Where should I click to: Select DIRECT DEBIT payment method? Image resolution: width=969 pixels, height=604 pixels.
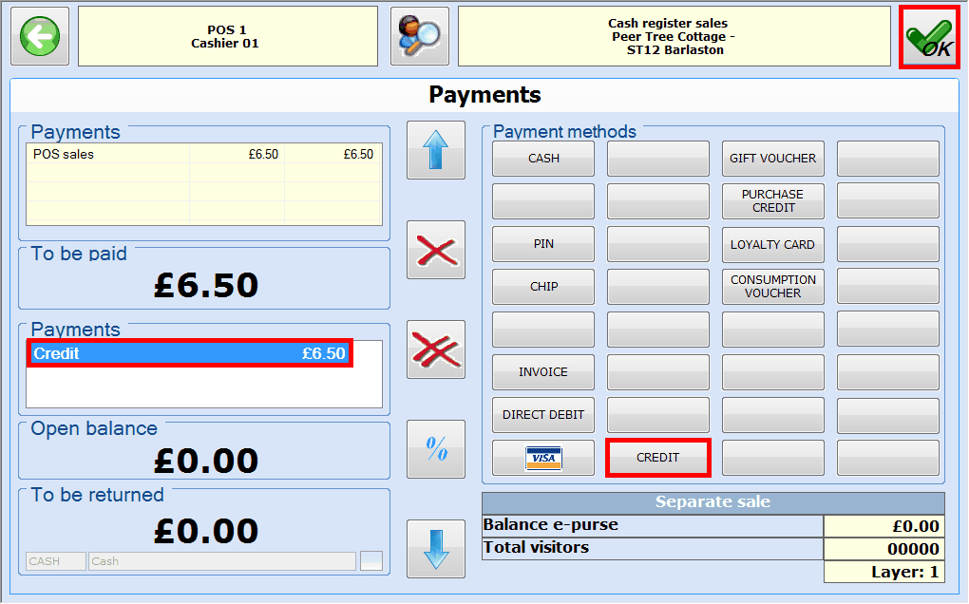543,415
